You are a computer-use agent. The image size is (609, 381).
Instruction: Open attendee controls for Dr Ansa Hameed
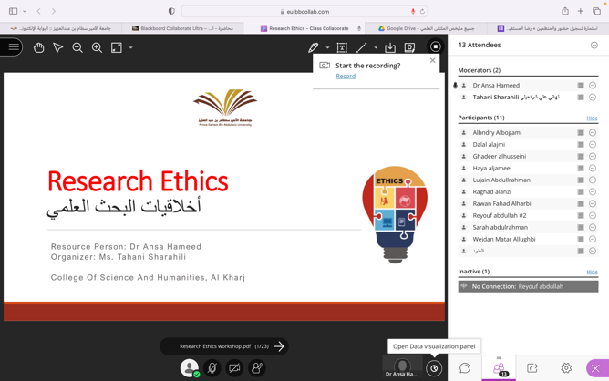pyautogui.click(x=593, y=86)
